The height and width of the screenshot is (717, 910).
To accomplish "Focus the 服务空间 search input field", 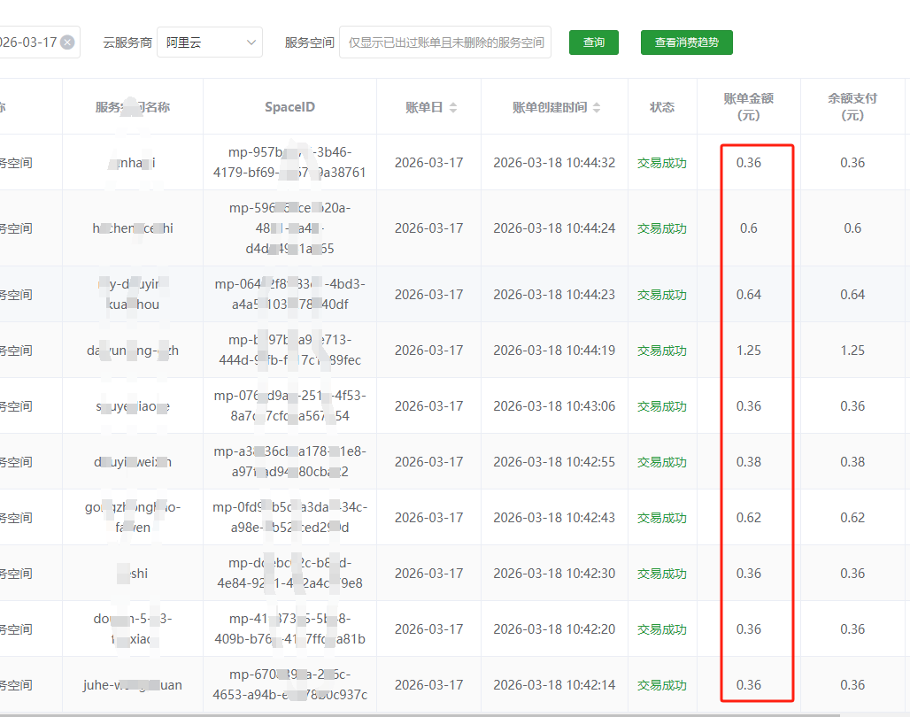I will coord(445,42).
